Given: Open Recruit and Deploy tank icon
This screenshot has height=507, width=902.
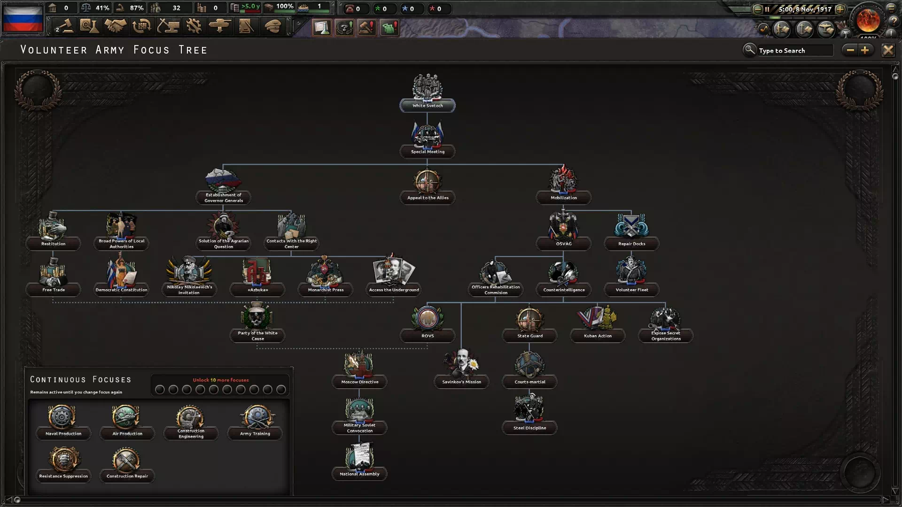Looking at the screenshot, I should coord(220,26).
